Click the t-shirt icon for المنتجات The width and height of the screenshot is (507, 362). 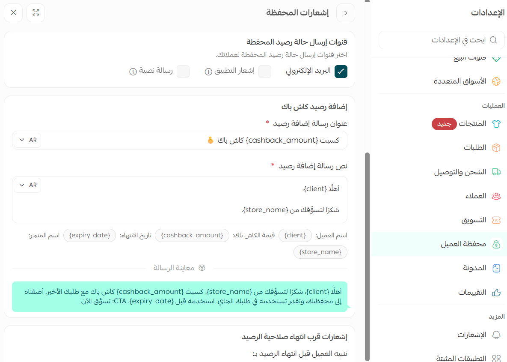(496, 124)
